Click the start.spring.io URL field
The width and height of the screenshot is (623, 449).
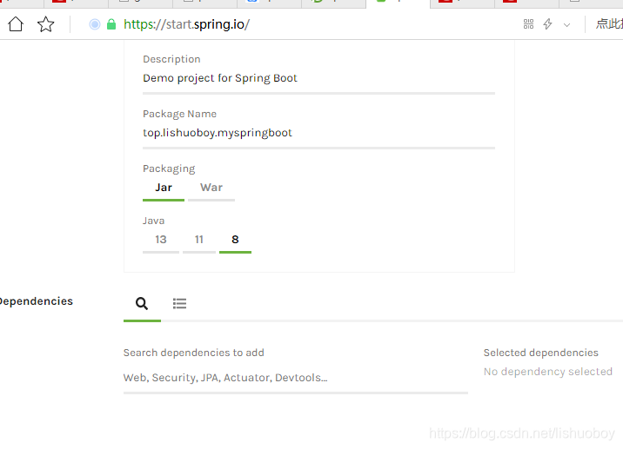[186, 24]
